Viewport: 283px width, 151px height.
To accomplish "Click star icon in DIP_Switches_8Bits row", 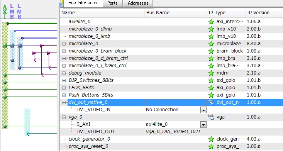I will pos(211,80).
